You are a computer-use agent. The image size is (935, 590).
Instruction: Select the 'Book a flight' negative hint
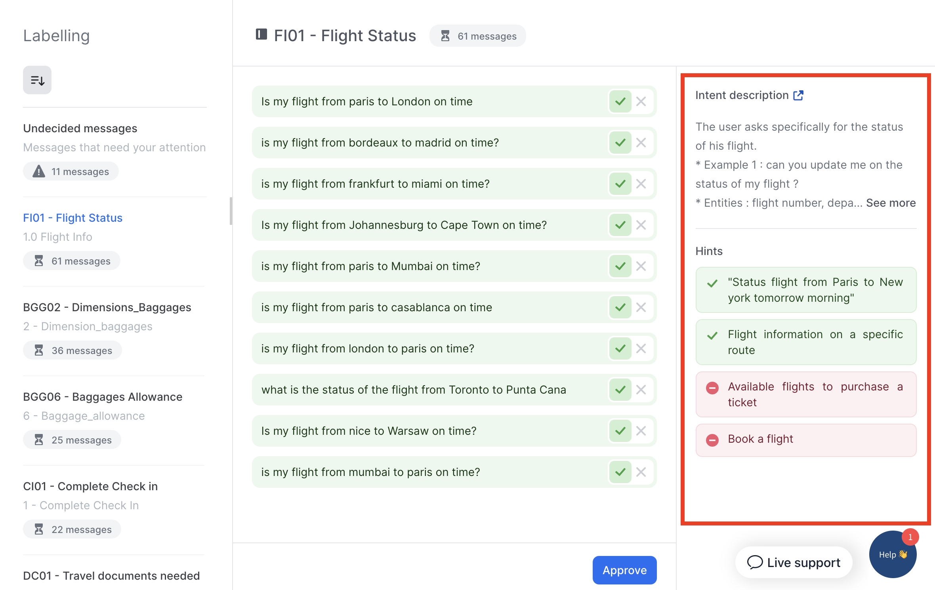pyautogui.click(x=806, y=440)
